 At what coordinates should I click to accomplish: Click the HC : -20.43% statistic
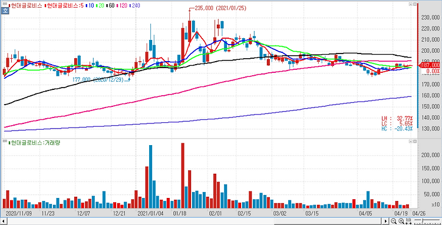click(x=397, y=129)
